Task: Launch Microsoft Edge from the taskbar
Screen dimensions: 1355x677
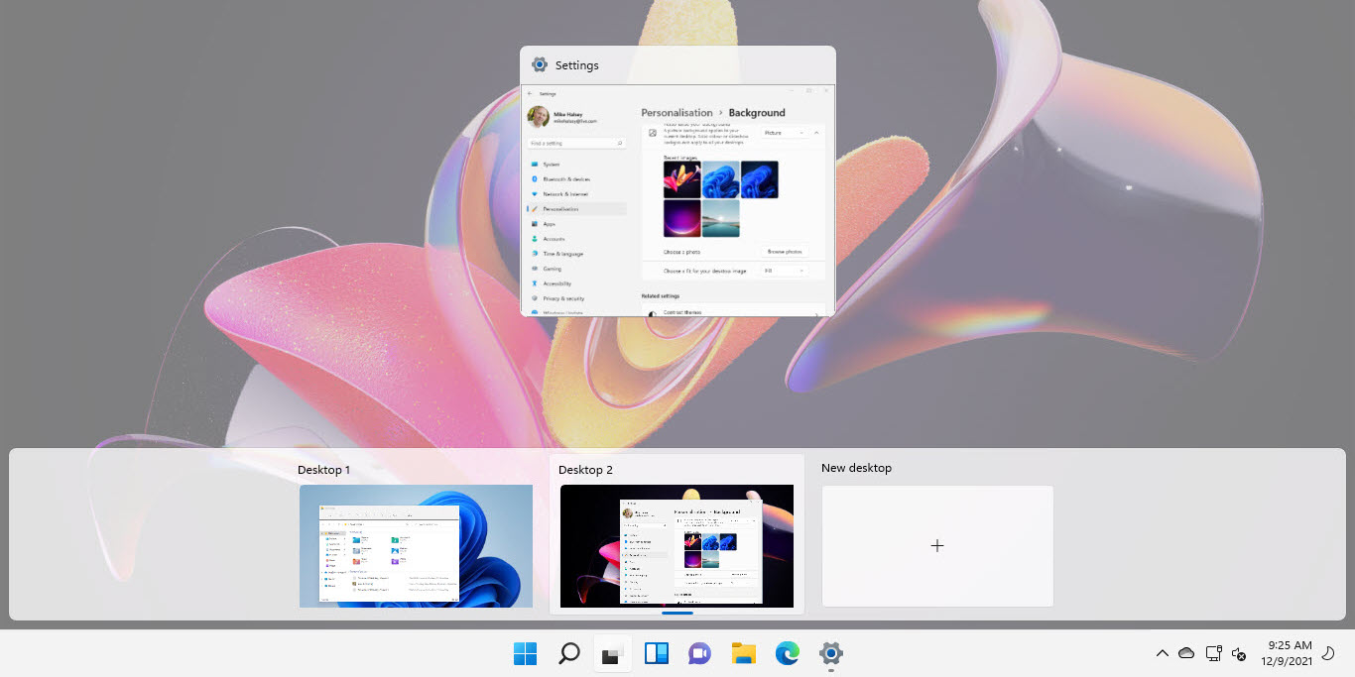Action: click(787, 654)
